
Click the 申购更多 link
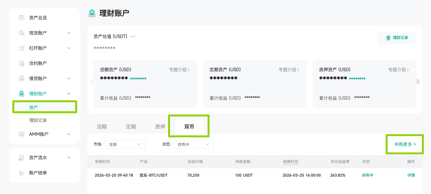pos(405,144)
